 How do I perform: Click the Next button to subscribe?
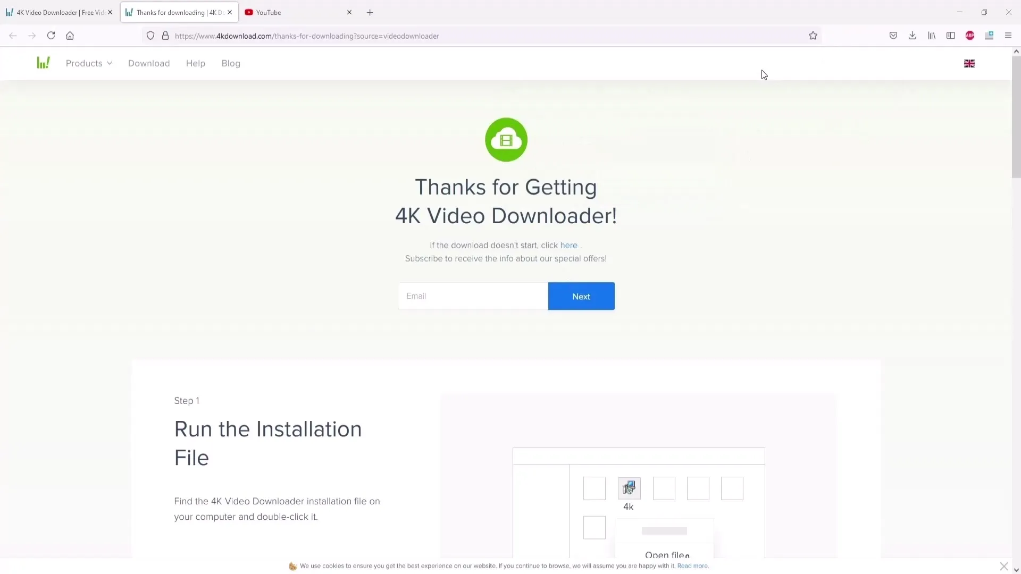tap(580, 296)
